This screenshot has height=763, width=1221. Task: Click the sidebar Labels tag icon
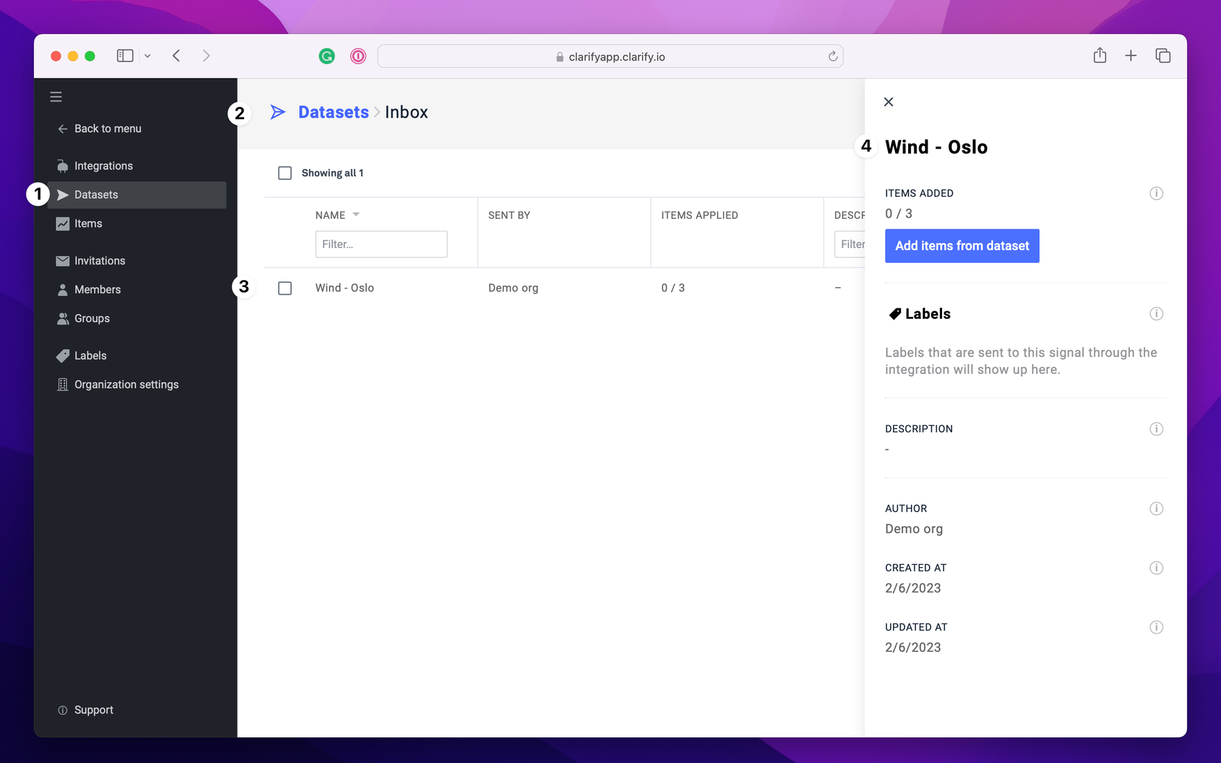(63, 356)
